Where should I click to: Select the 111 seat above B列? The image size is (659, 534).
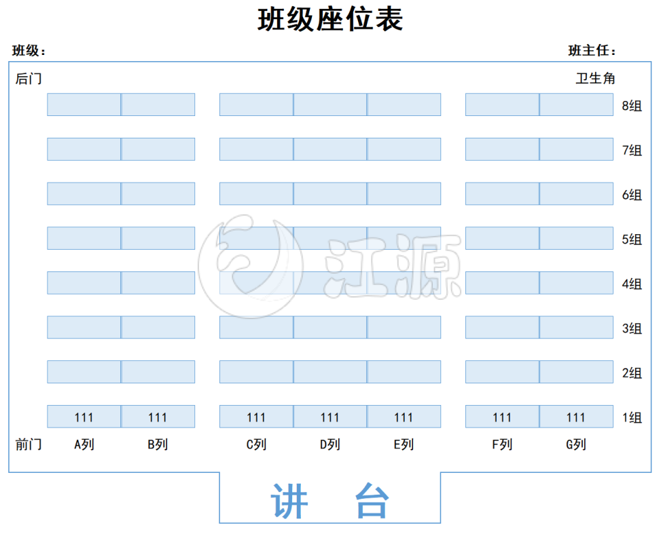[158, 417]
